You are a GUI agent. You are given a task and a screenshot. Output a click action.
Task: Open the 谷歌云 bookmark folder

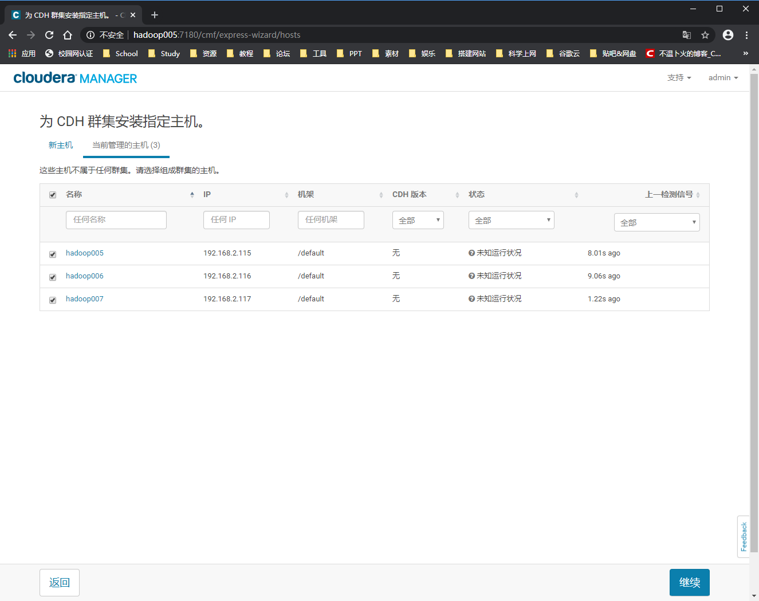tap(563, 53)
